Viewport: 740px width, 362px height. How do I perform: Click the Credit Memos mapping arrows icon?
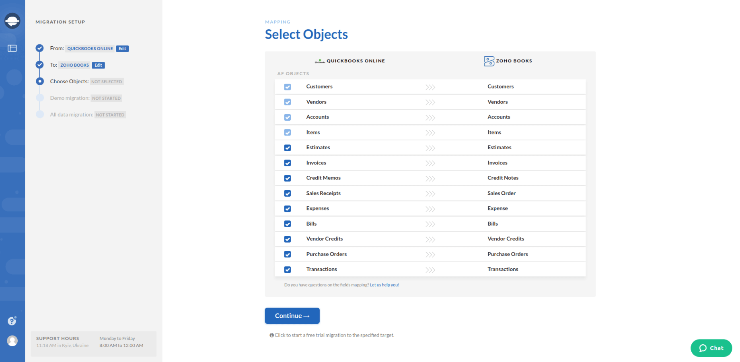430,179
